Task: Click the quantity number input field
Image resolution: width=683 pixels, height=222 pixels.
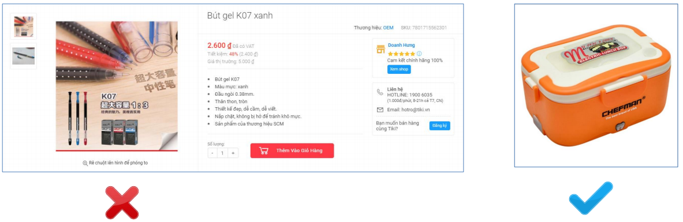Action: [223, 153]
